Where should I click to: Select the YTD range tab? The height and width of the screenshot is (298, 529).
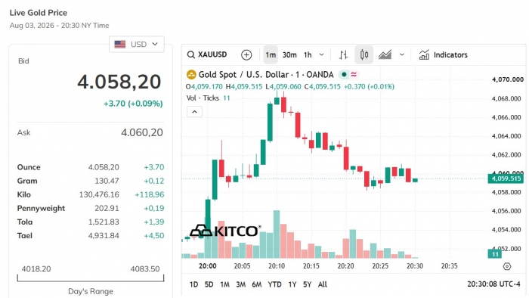tap(274, 284)
